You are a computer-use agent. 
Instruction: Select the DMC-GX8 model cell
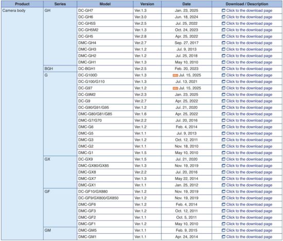[x=105, y=172]
